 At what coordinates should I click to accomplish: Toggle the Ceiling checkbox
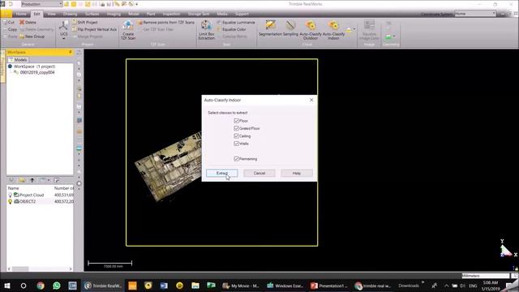[x=236, y=136]
